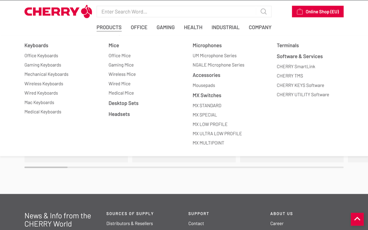This screenshot has width=368, height=230.
Task: Select MX MULTIPOINT
Action: coord(208,143)
